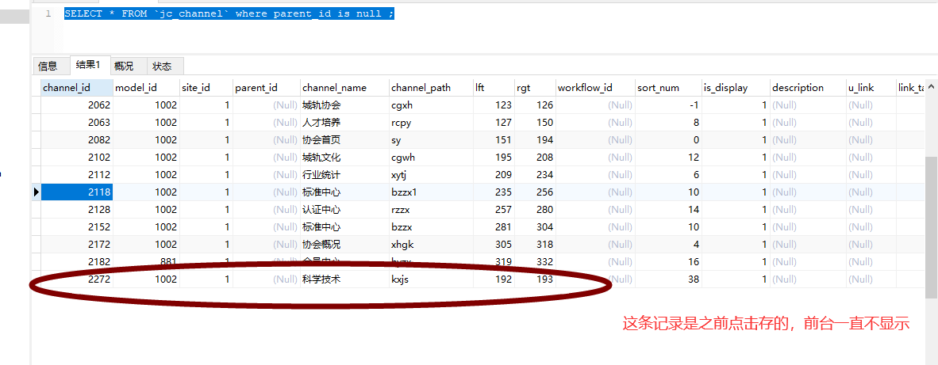Select channel_path cell xytj
The height and width of the screenshot is (365, 938).
click(x=431, y=175)
